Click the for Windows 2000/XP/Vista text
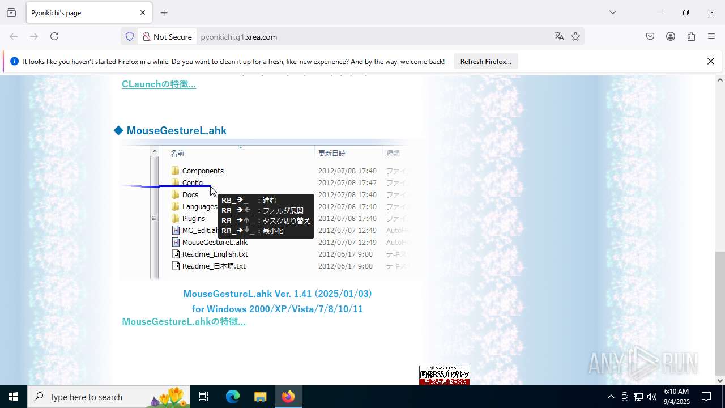Screen dimensions: 725x408 tap(277, 309)
